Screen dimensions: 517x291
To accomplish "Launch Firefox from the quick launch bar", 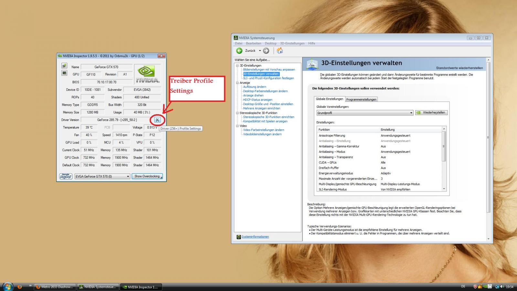I will 19,286.
